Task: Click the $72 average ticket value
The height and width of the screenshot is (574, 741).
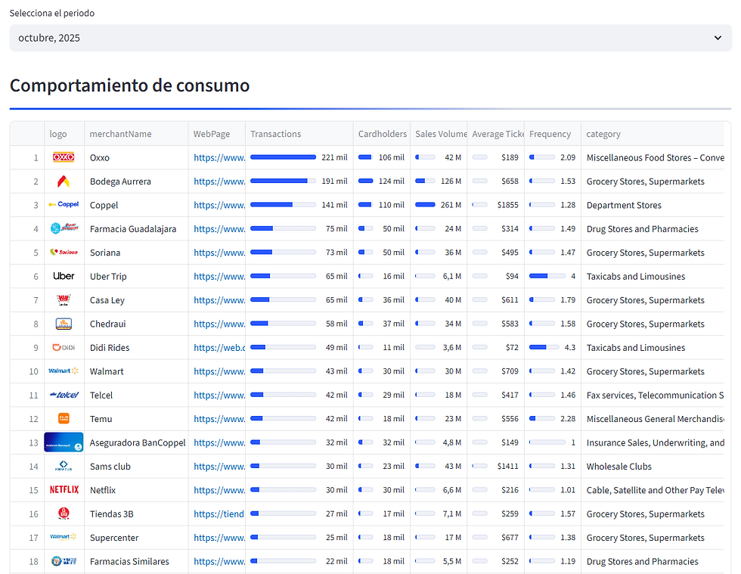Action: point(512,348)
